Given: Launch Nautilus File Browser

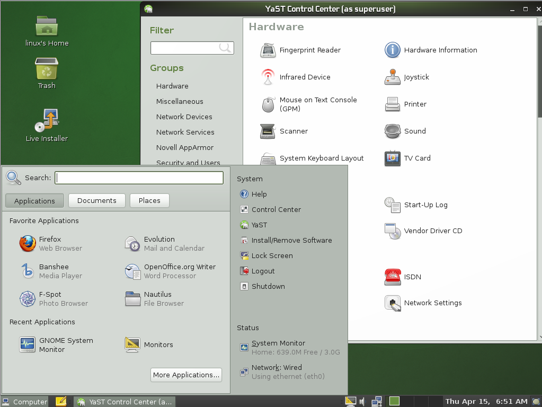Looking at the screenshot, I should pos(155,299).
